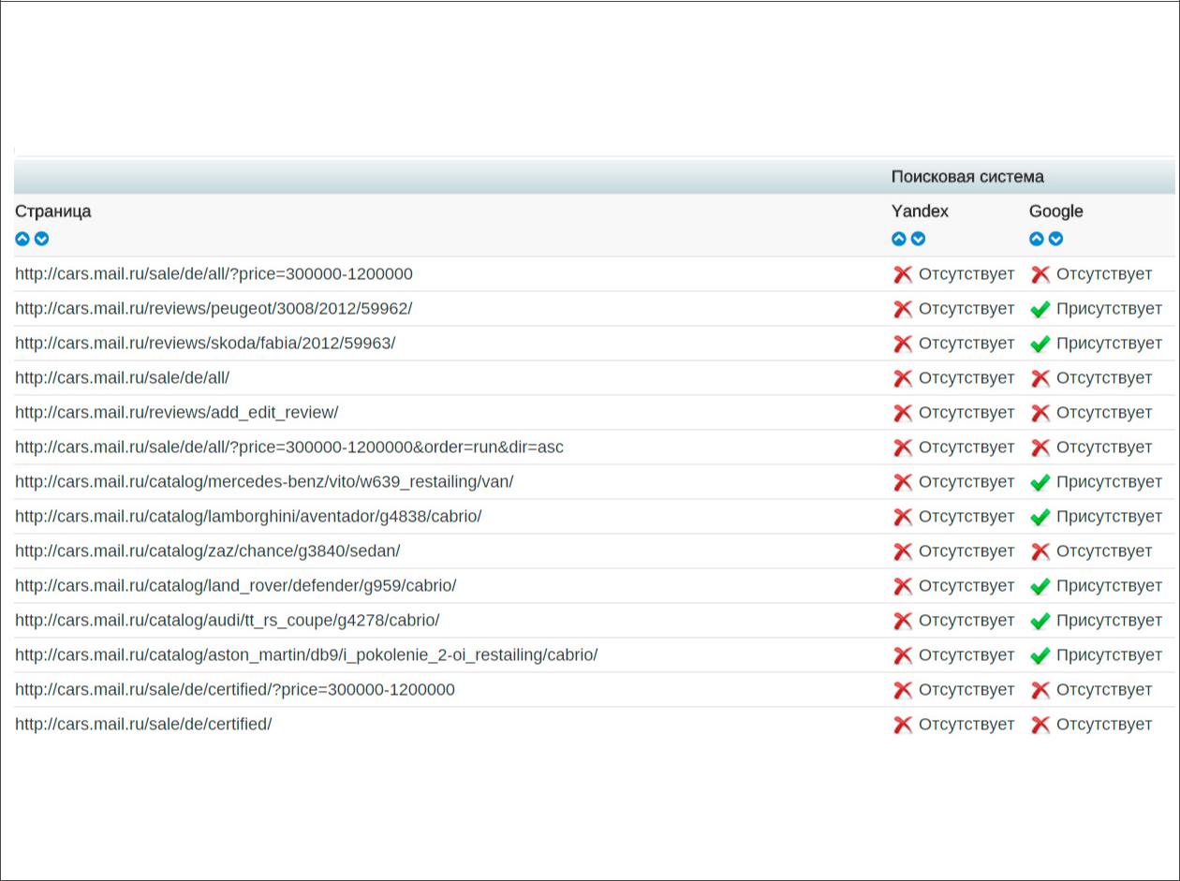
Task: Click red Google cross for add_edit_review row
Action: coord(1040,413)
